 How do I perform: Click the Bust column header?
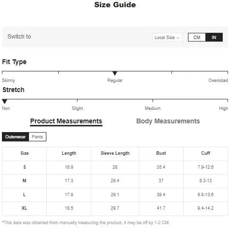pyautogui.click(x=161, y=153)
